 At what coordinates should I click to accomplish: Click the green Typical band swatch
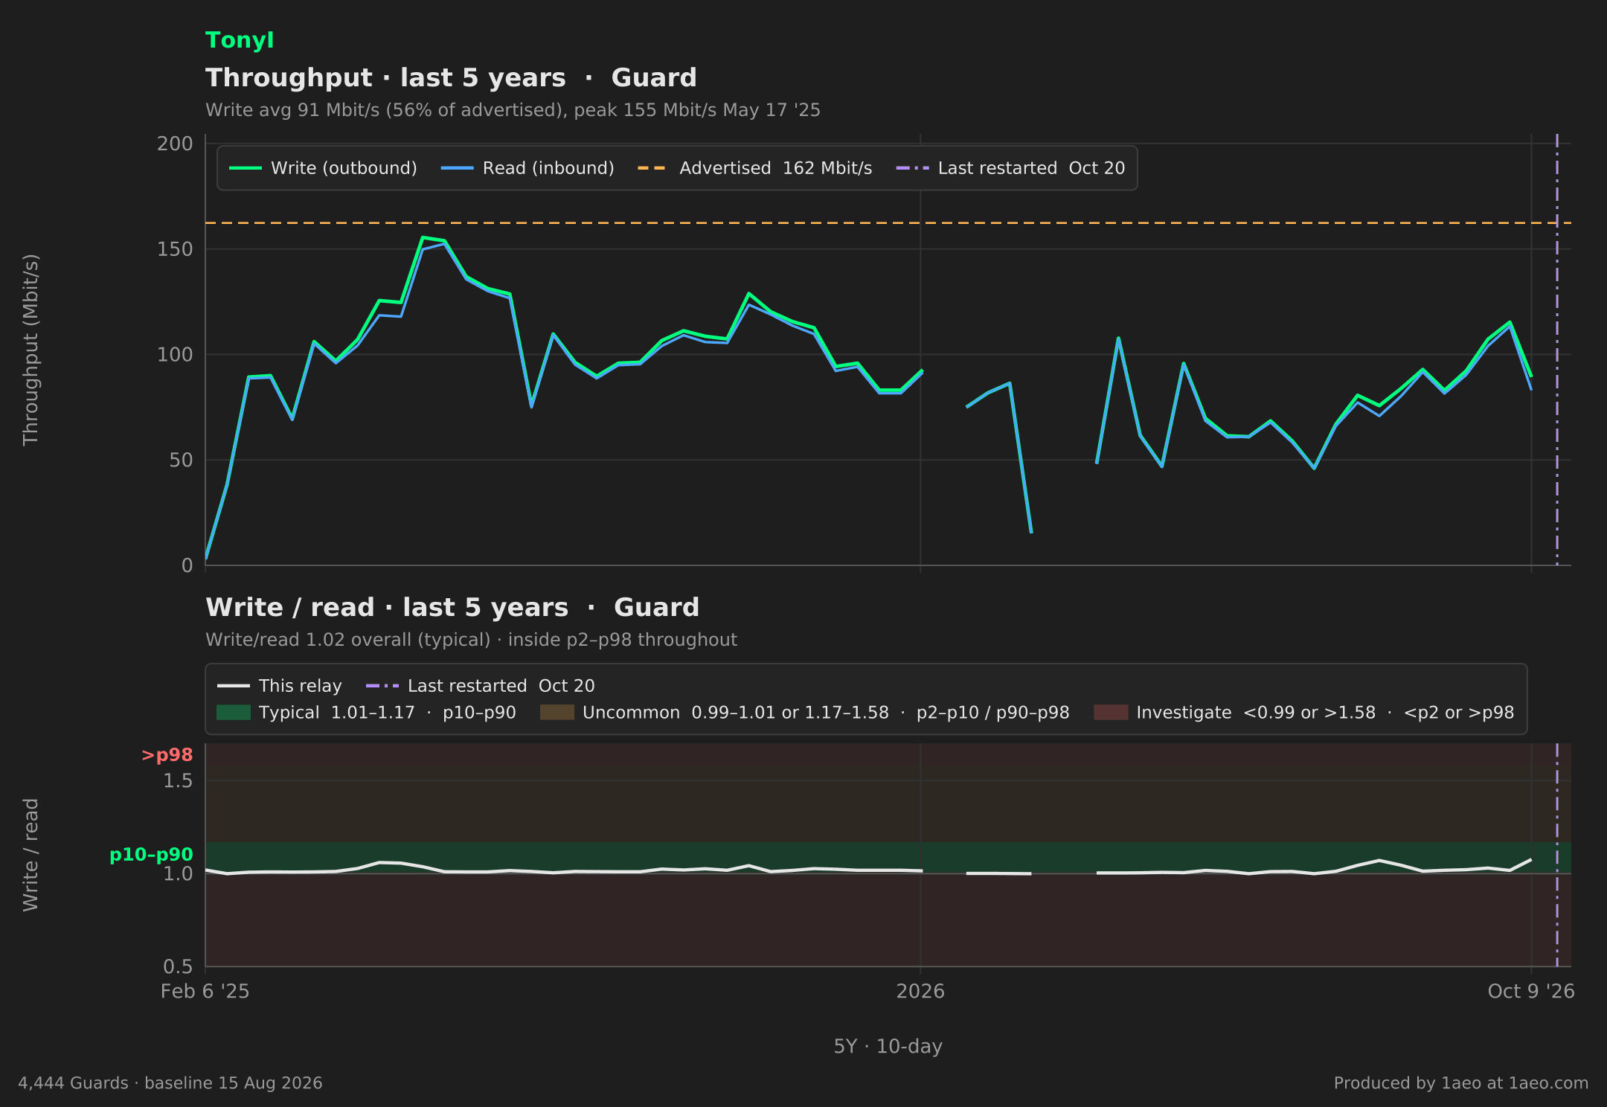coord(234,713)
